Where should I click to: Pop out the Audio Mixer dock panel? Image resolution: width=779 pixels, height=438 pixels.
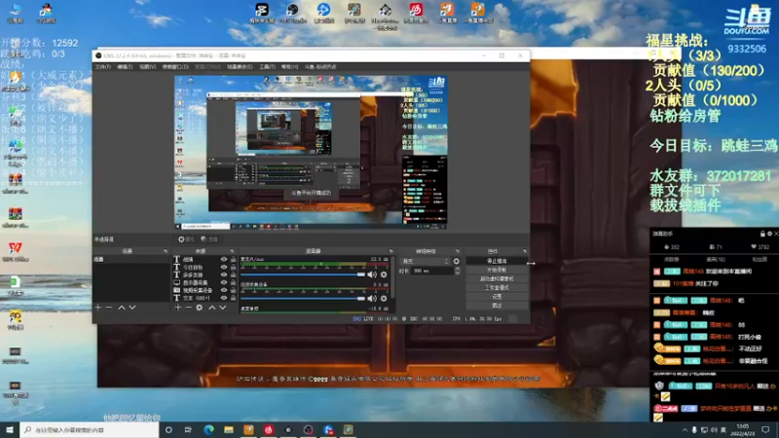391,251
